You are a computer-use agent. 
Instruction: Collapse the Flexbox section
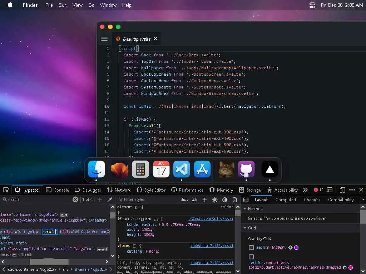pyautogui.click(x=245, y=208)
